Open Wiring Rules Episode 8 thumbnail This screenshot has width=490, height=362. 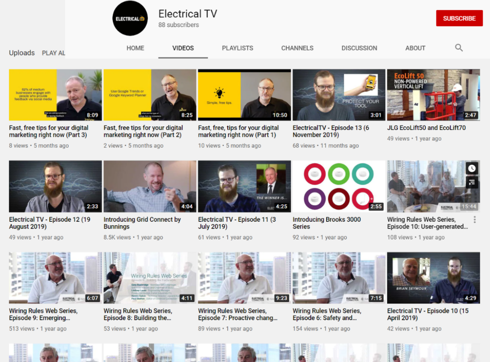[x=150, y=278]
